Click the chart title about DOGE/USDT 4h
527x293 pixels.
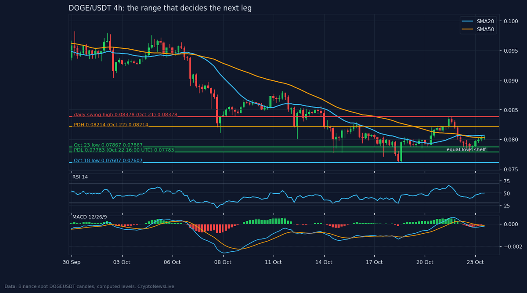coord(160,8)
